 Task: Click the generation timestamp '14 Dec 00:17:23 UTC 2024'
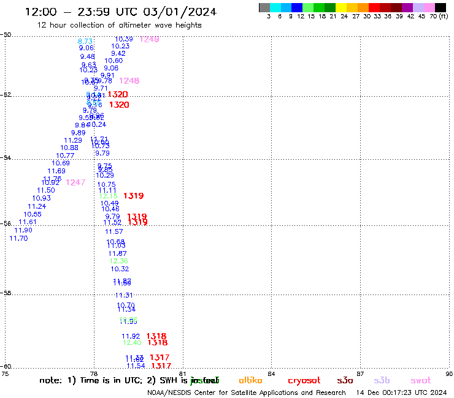401,393
